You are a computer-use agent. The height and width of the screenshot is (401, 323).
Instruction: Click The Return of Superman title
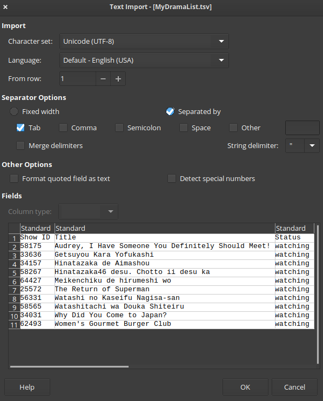165,289
